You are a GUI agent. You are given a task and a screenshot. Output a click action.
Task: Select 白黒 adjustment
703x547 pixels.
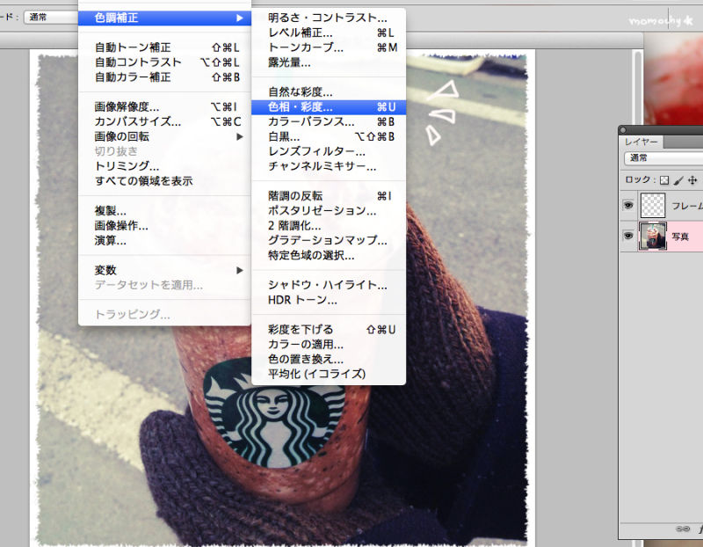coord(329,136)
